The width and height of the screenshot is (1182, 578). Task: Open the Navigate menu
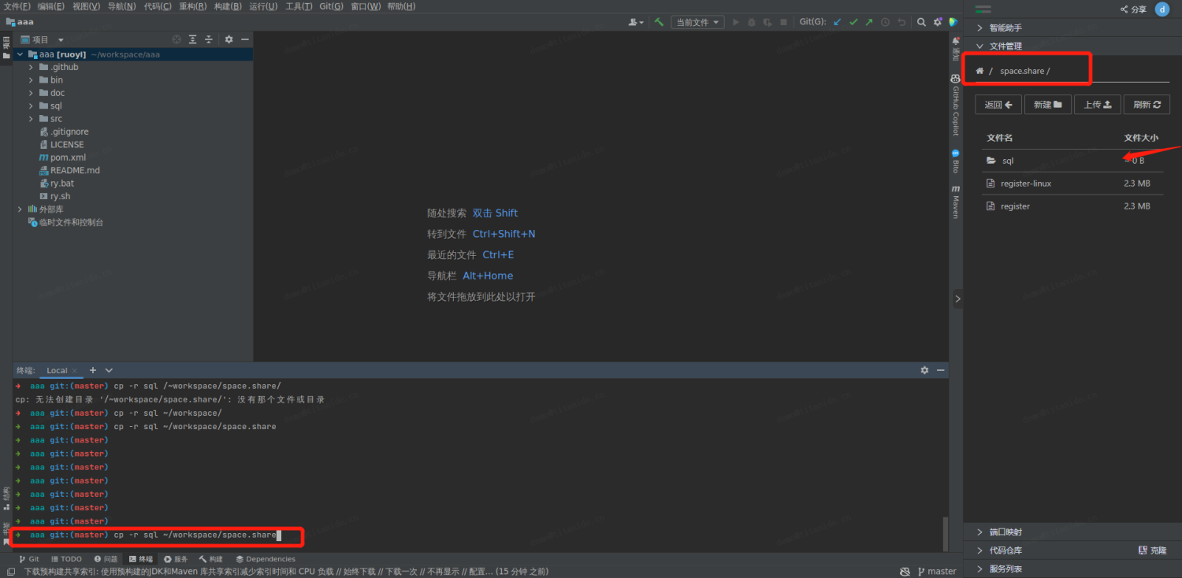[x=121, y=6]
